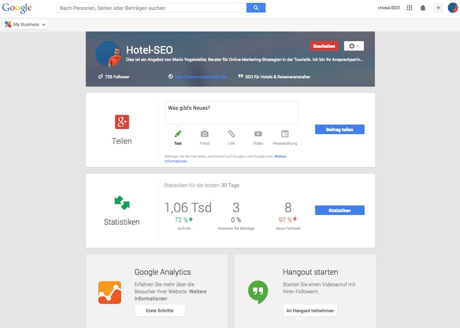Open the account avatar in top right
460x328 pixels.
click(x=453, y=8)
